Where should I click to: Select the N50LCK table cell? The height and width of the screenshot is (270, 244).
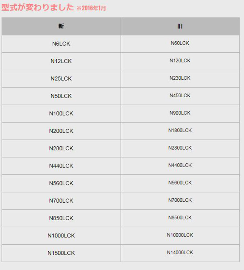point(61,96)
